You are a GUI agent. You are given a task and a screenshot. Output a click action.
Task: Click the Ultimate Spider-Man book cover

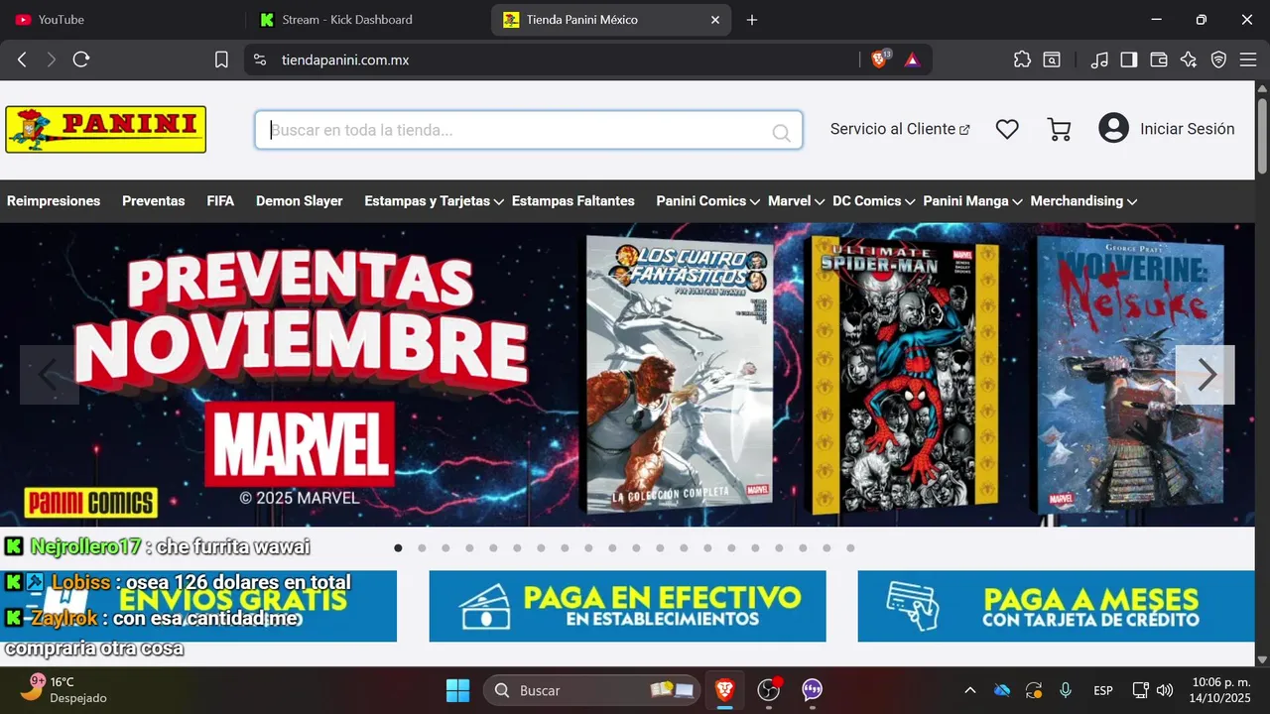pyautogui.click(x=905, y=375)
